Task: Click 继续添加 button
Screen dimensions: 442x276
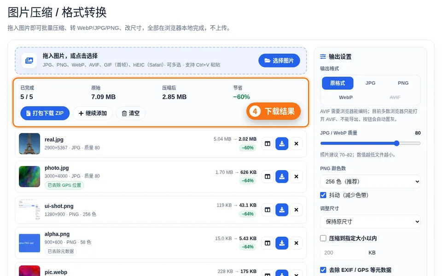Action: pos(93,113)
